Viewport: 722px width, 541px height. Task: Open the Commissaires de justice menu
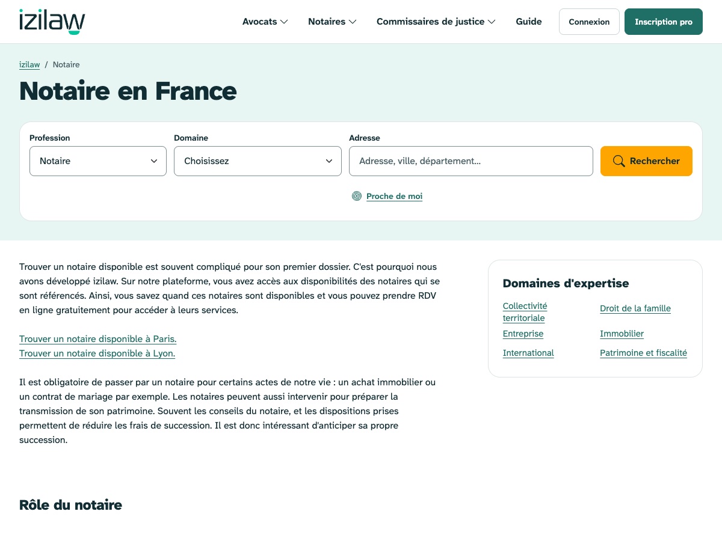click(x=436, y=22)
